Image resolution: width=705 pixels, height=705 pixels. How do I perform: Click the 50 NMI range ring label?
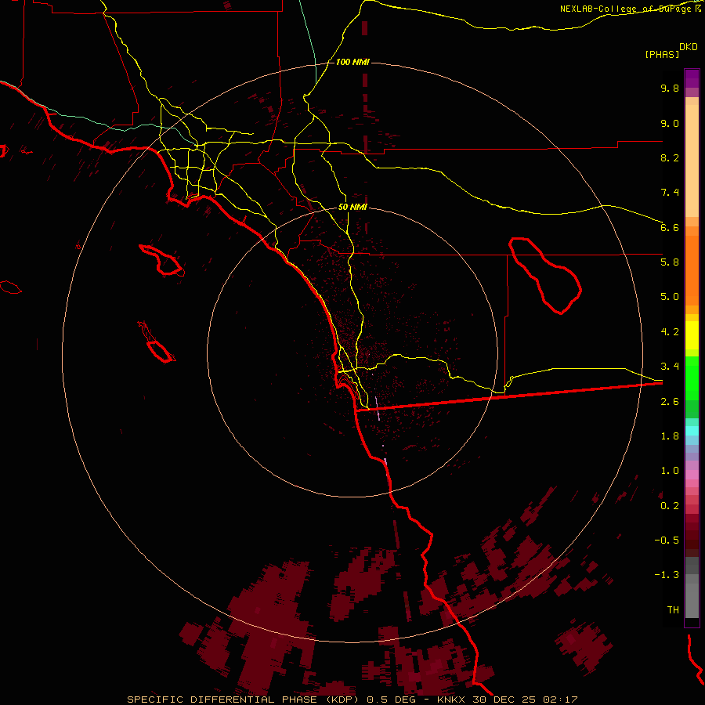coord(352,207)
